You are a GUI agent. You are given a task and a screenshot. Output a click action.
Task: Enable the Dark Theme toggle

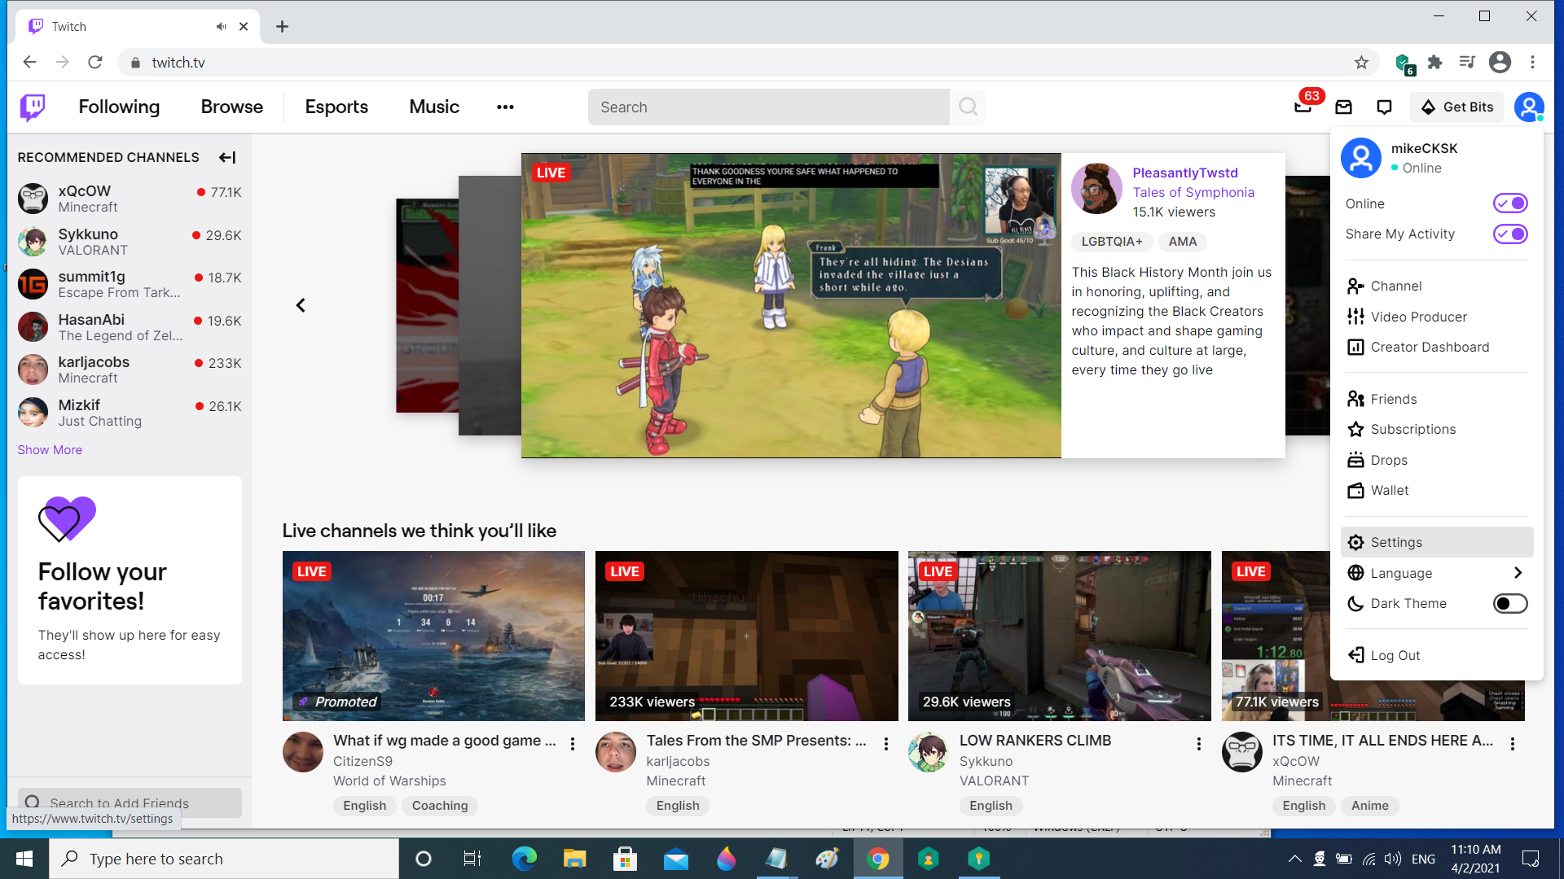[1509, 603]
